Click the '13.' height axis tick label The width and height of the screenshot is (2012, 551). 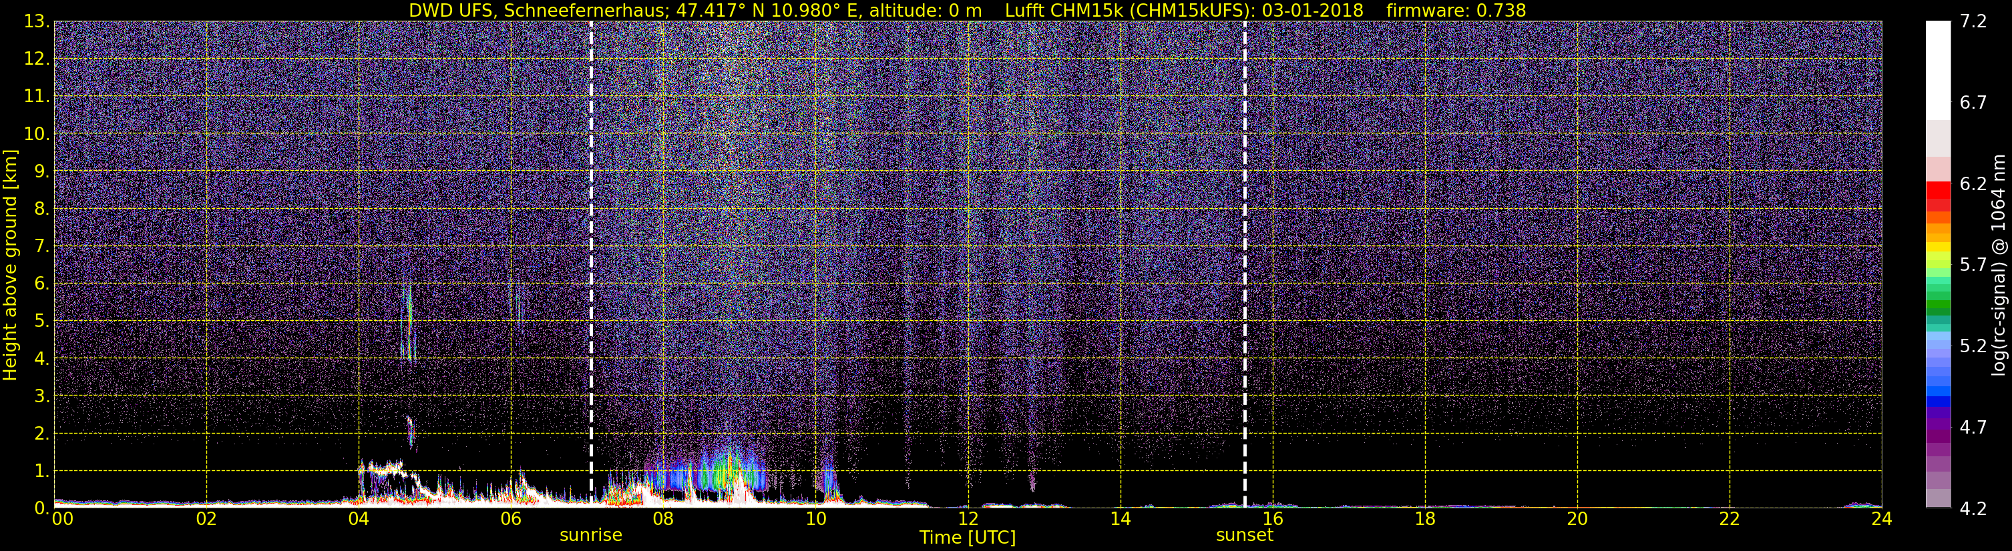click(37, 21)
